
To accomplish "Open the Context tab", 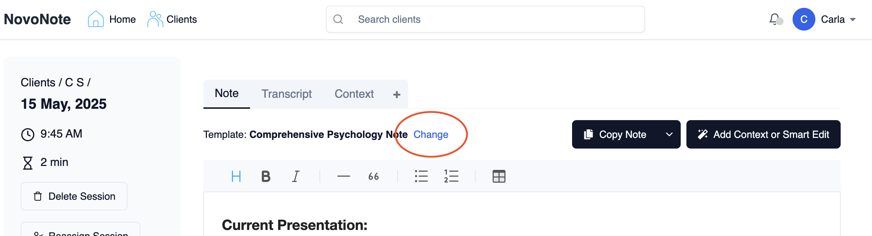I will click(x=354, y=94).
